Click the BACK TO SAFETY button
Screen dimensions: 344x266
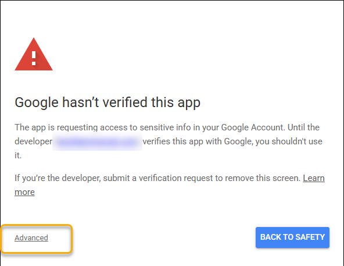tap(292, 237)
